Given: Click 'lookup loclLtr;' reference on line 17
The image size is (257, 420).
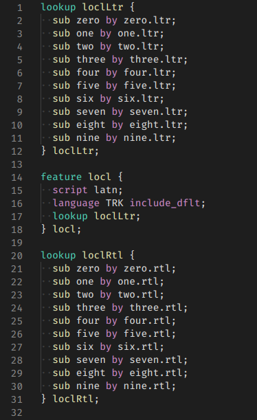Looking at the screenshot, I should tap(96, 216).
